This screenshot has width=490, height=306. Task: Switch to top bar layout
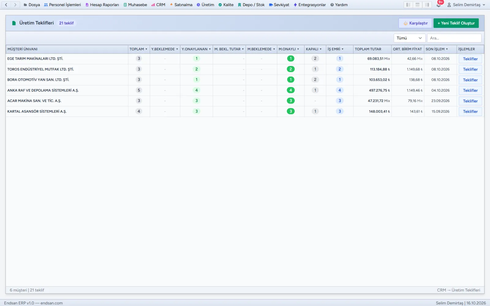pyautogui.click(x=417, y=5)
